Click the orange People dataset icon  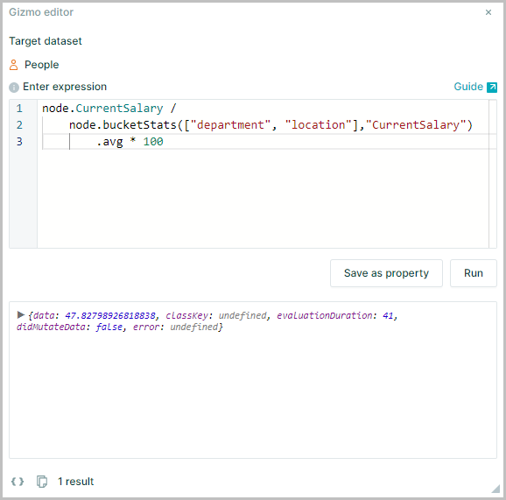coord(13,65)
